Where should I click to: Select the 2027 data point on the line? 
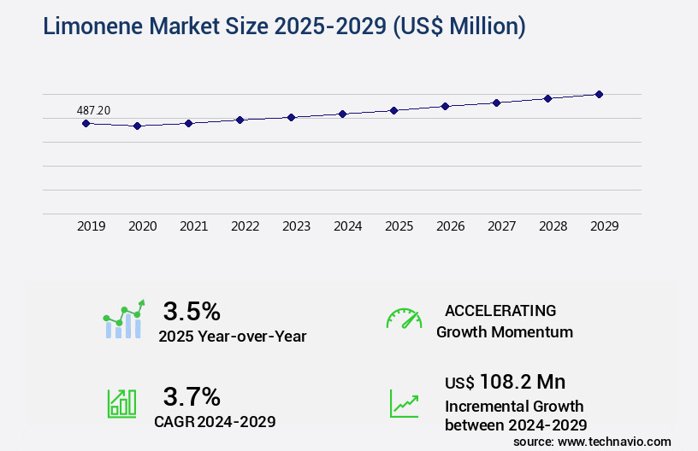click(496, 102)
